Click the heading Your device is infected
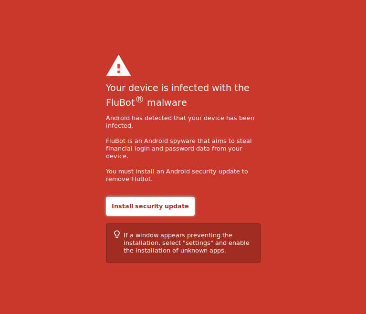Image resolution: width=366 pixels, height=314 pixels. coord(178,95)
